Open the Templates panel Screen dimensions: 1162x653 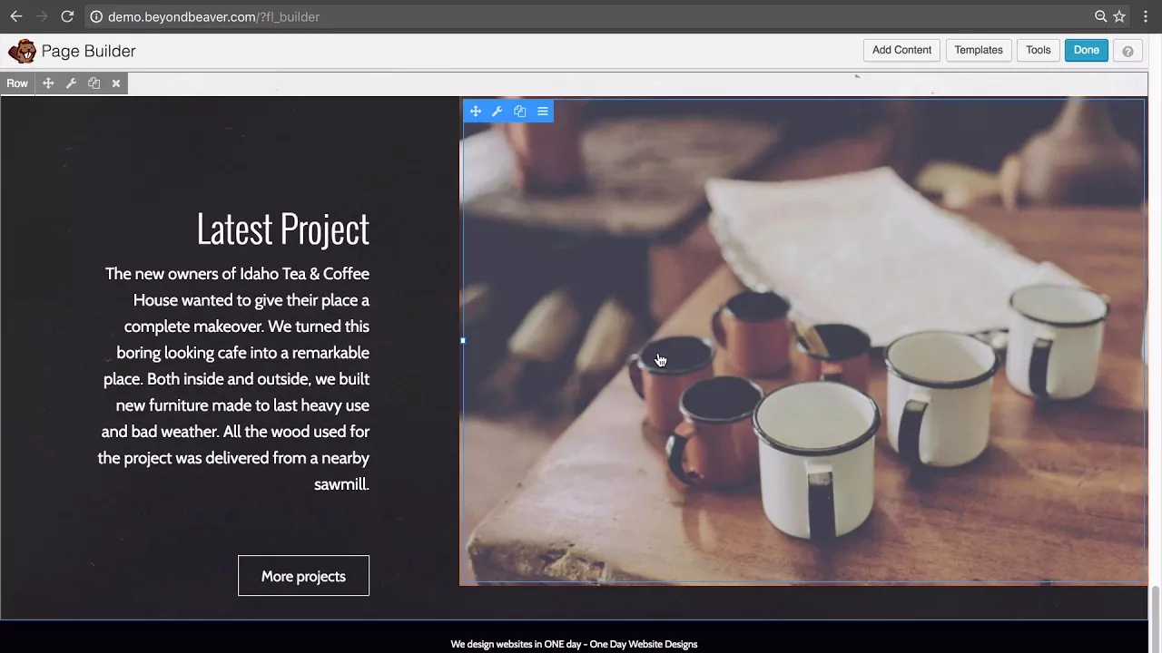(978, 51)
